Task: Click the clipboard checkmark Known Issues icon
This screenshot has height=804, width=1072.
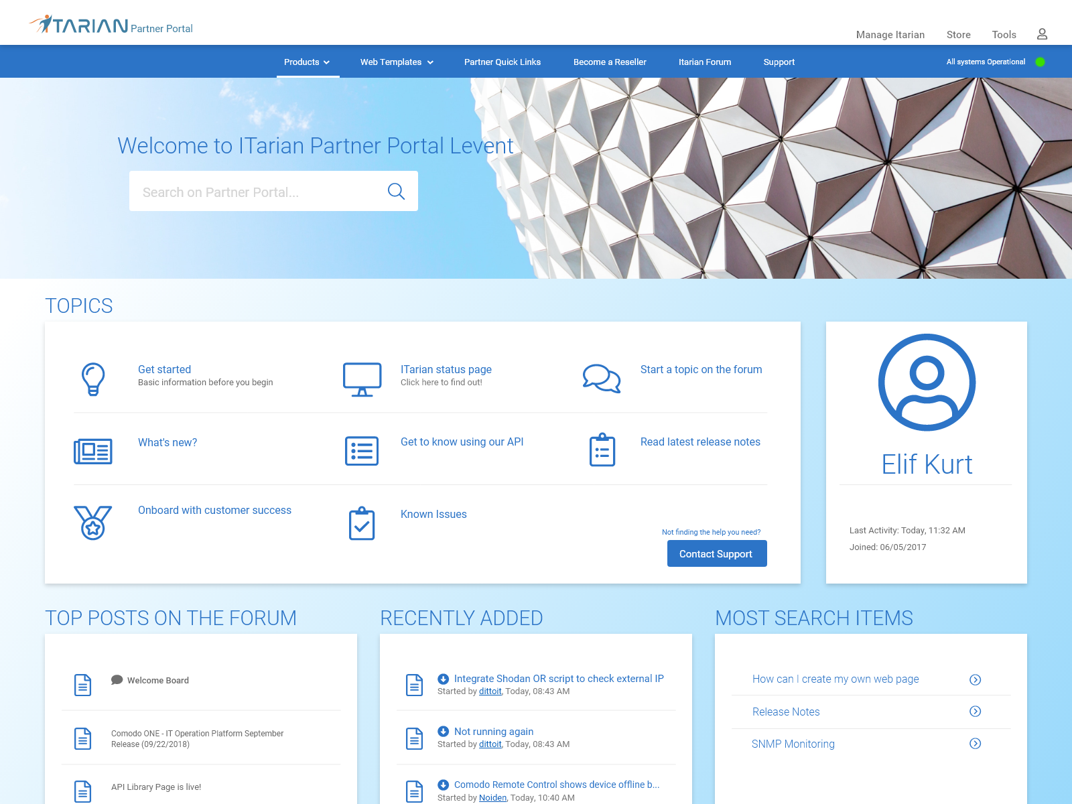Action: click(x=362, y=523)
